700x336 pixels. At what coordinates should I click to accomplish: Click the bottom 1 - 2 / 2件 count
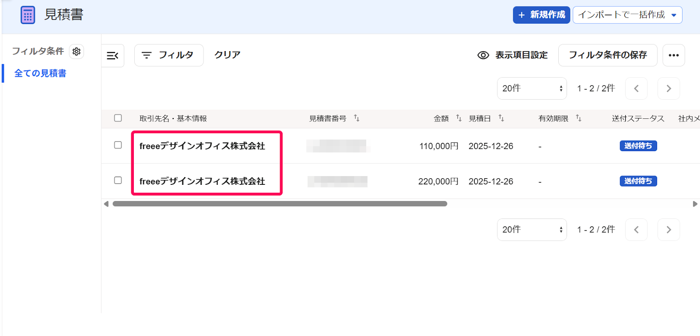pyautogui.click(x=596, y=230)
